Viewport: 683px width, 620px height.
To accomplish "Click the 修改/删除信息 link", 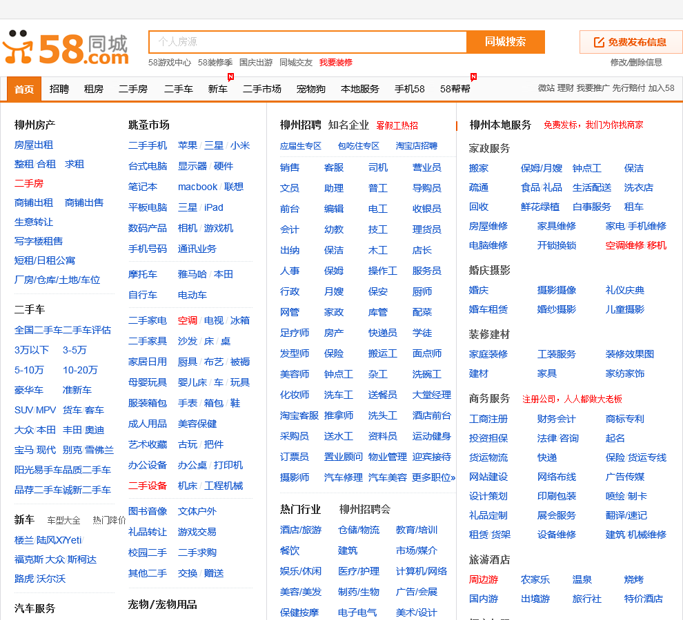I will (x=636, y=63).
